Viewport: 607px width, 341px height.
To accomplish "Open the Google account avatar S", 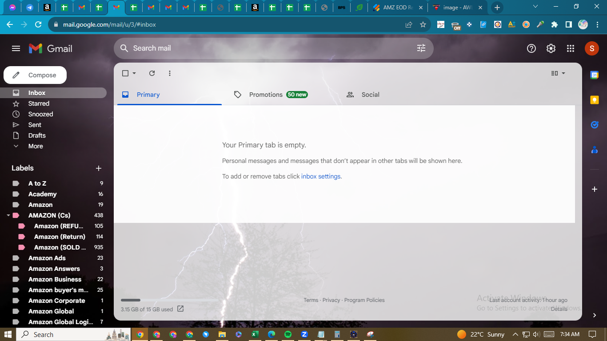I will (591, 48).
